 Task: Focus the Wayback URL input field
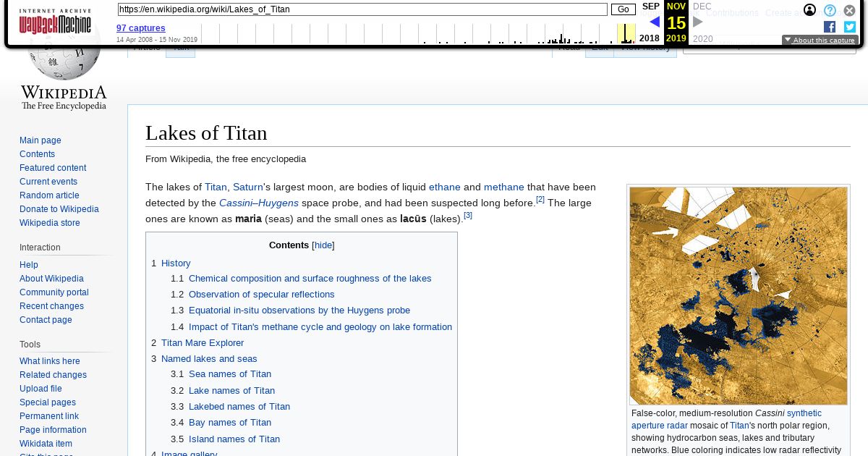362,9
